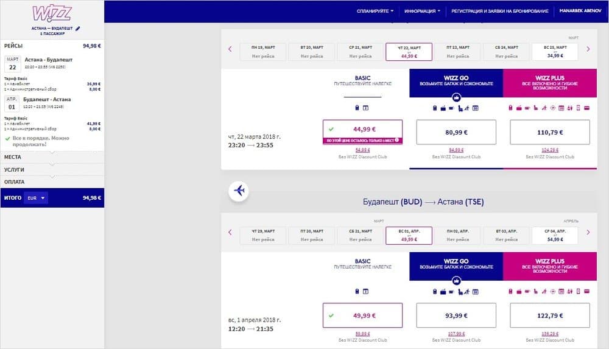
Task: Click card icon at end of outbound WIZZ PLUS
Action: pos(587,108)
